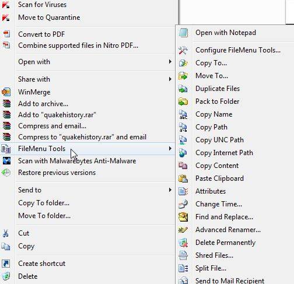Screen dimensions: 294x284
Task: Choose Move To folder... entry
Action: coord(44,216)
